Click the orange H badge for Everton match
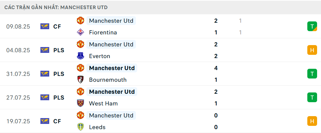 (x=312, y=50)
